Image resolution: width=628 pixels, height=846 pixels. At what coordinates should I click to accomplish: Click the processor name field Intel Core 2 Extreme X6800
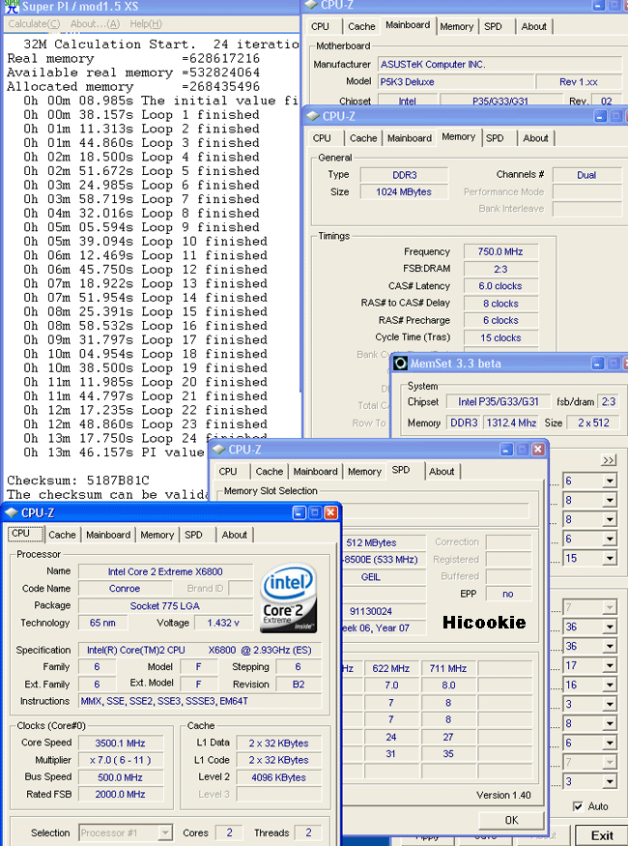point(165,572)
